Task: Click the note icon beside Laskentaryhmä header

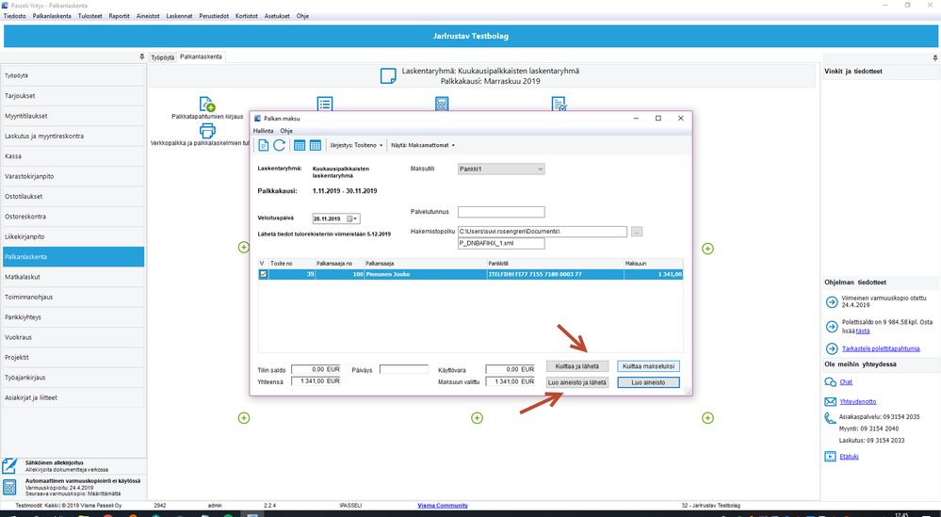Action: click(388, 76)
